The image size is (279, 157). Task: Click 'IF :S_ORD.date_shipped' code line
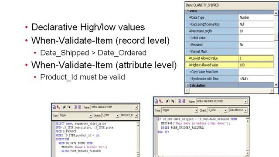(x=197, y=119)
